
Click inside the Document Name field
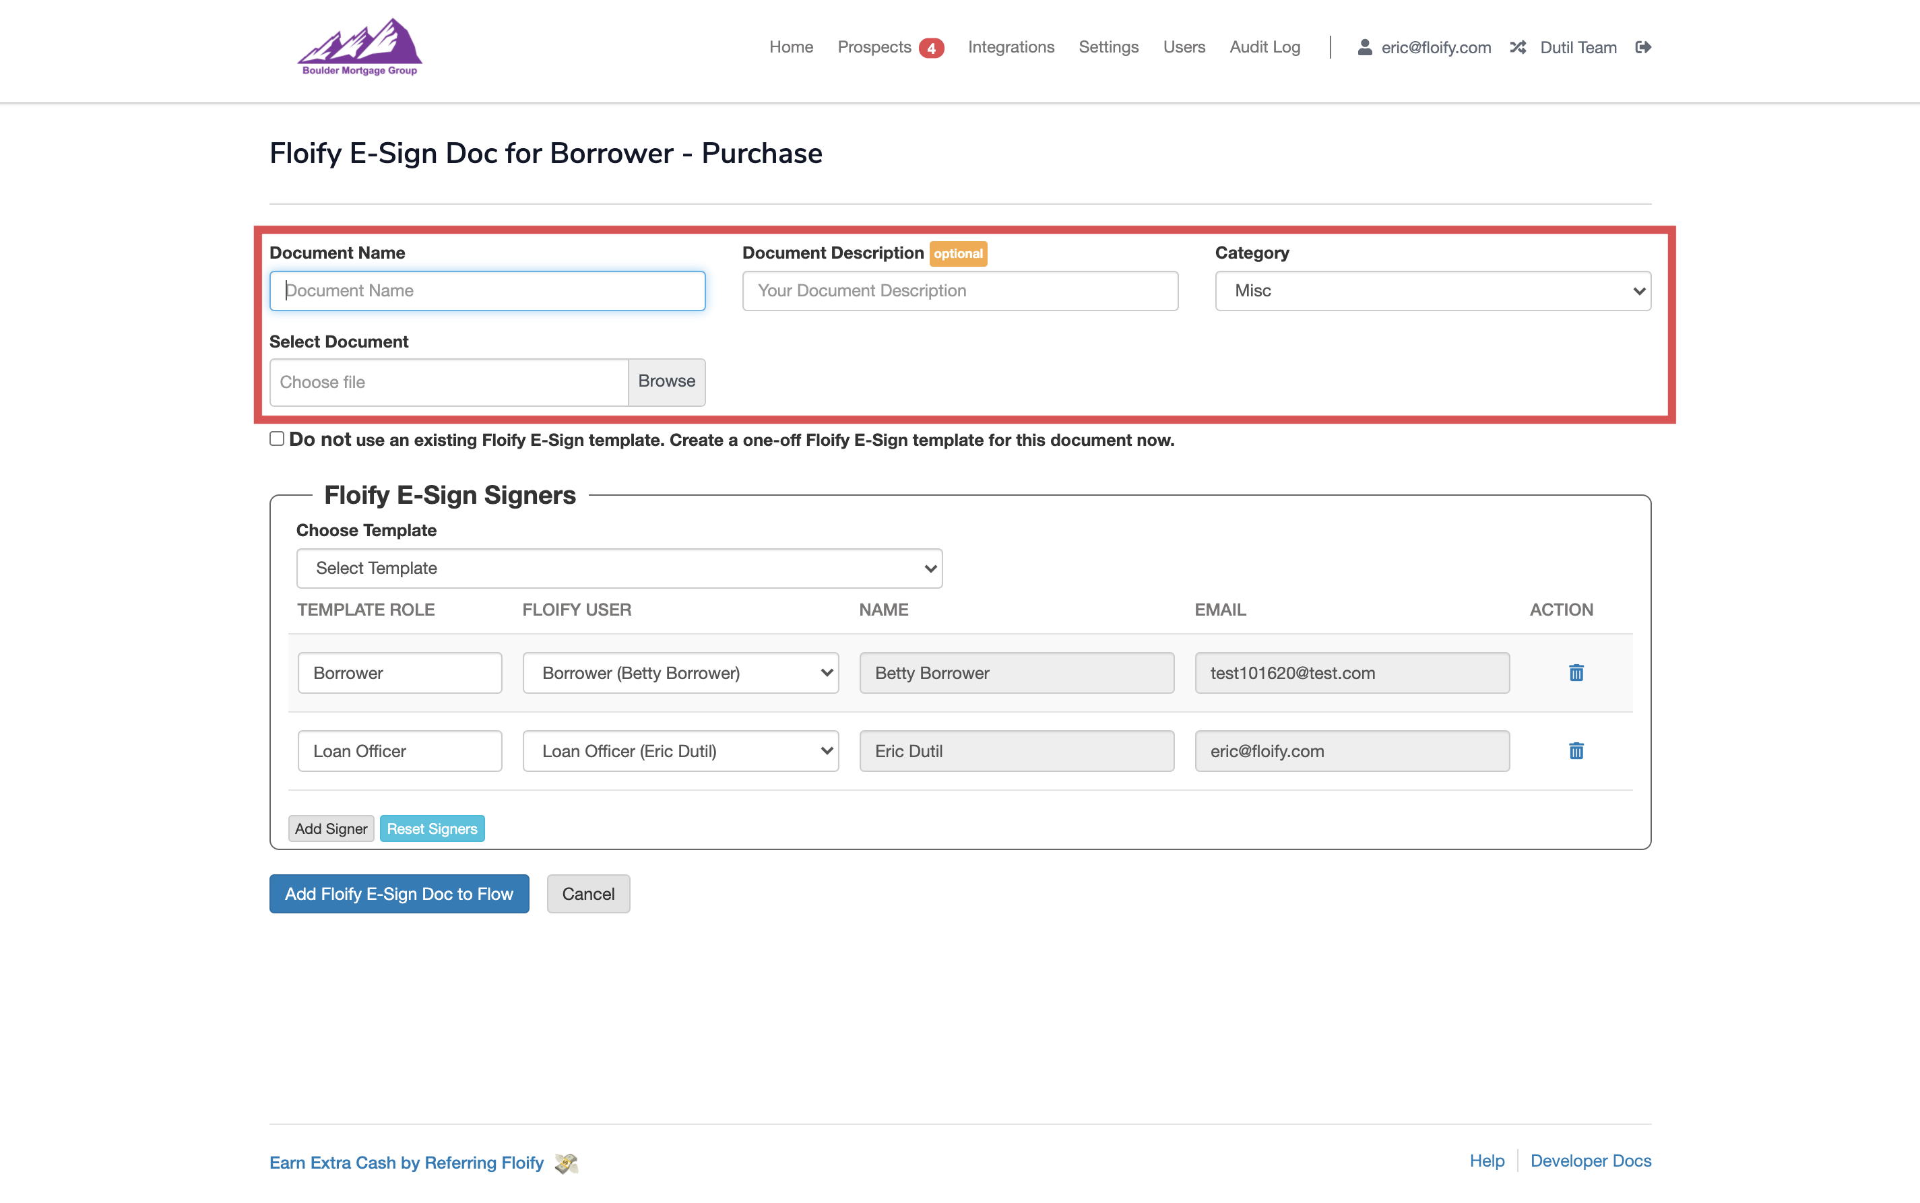[487, 290]
